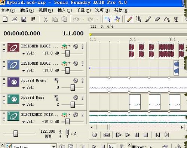The image size is (187, 148).
Task: Open a file with the Open folder icon
Action: [x=15, y=19]
